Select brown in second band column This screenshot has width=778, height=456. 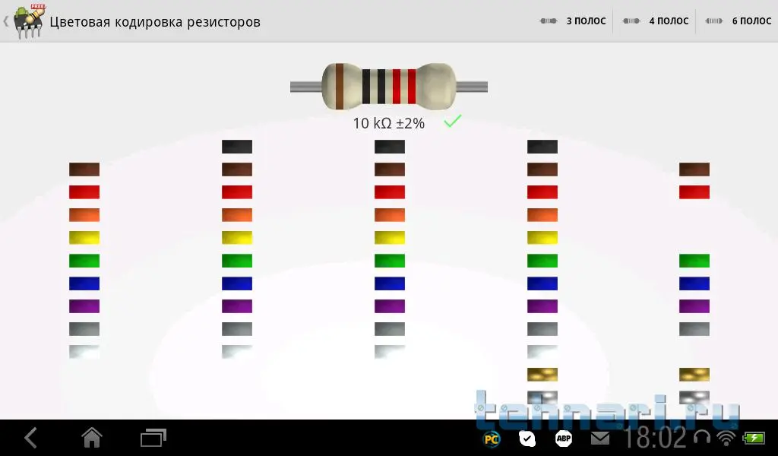tap(237, 169)
